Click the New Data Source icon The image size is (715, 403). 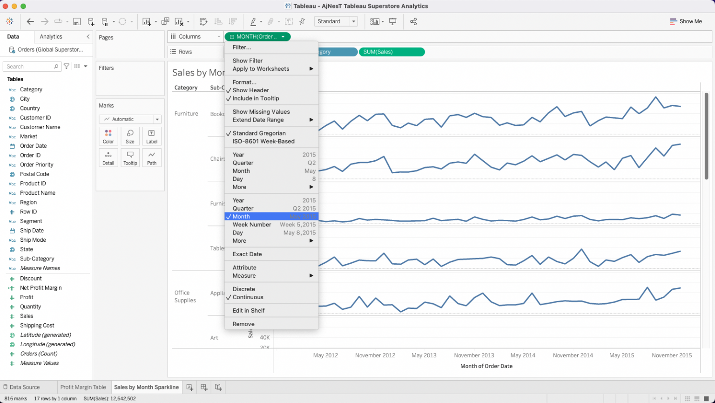pos(91,21)
